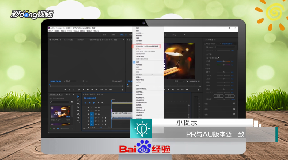The height and width of the screenshot is (160, 288).
Task: Step back one frame in Source monitor
Action: [x=83, y=90]
